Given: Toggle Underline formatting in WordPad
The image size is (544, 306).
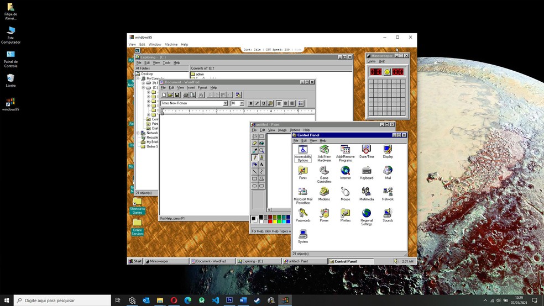Looking at the screenshot, I should point(263,103).
